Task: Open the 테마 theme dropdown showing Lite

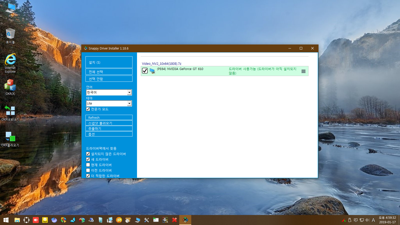Action: 109,103
